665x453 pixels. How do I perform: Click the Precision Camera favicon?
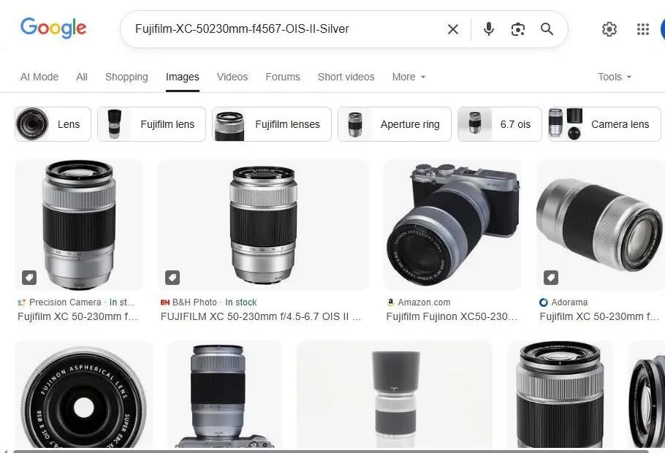(22, 302)
